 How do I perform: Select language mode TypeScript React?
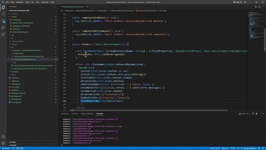point(248,148)
